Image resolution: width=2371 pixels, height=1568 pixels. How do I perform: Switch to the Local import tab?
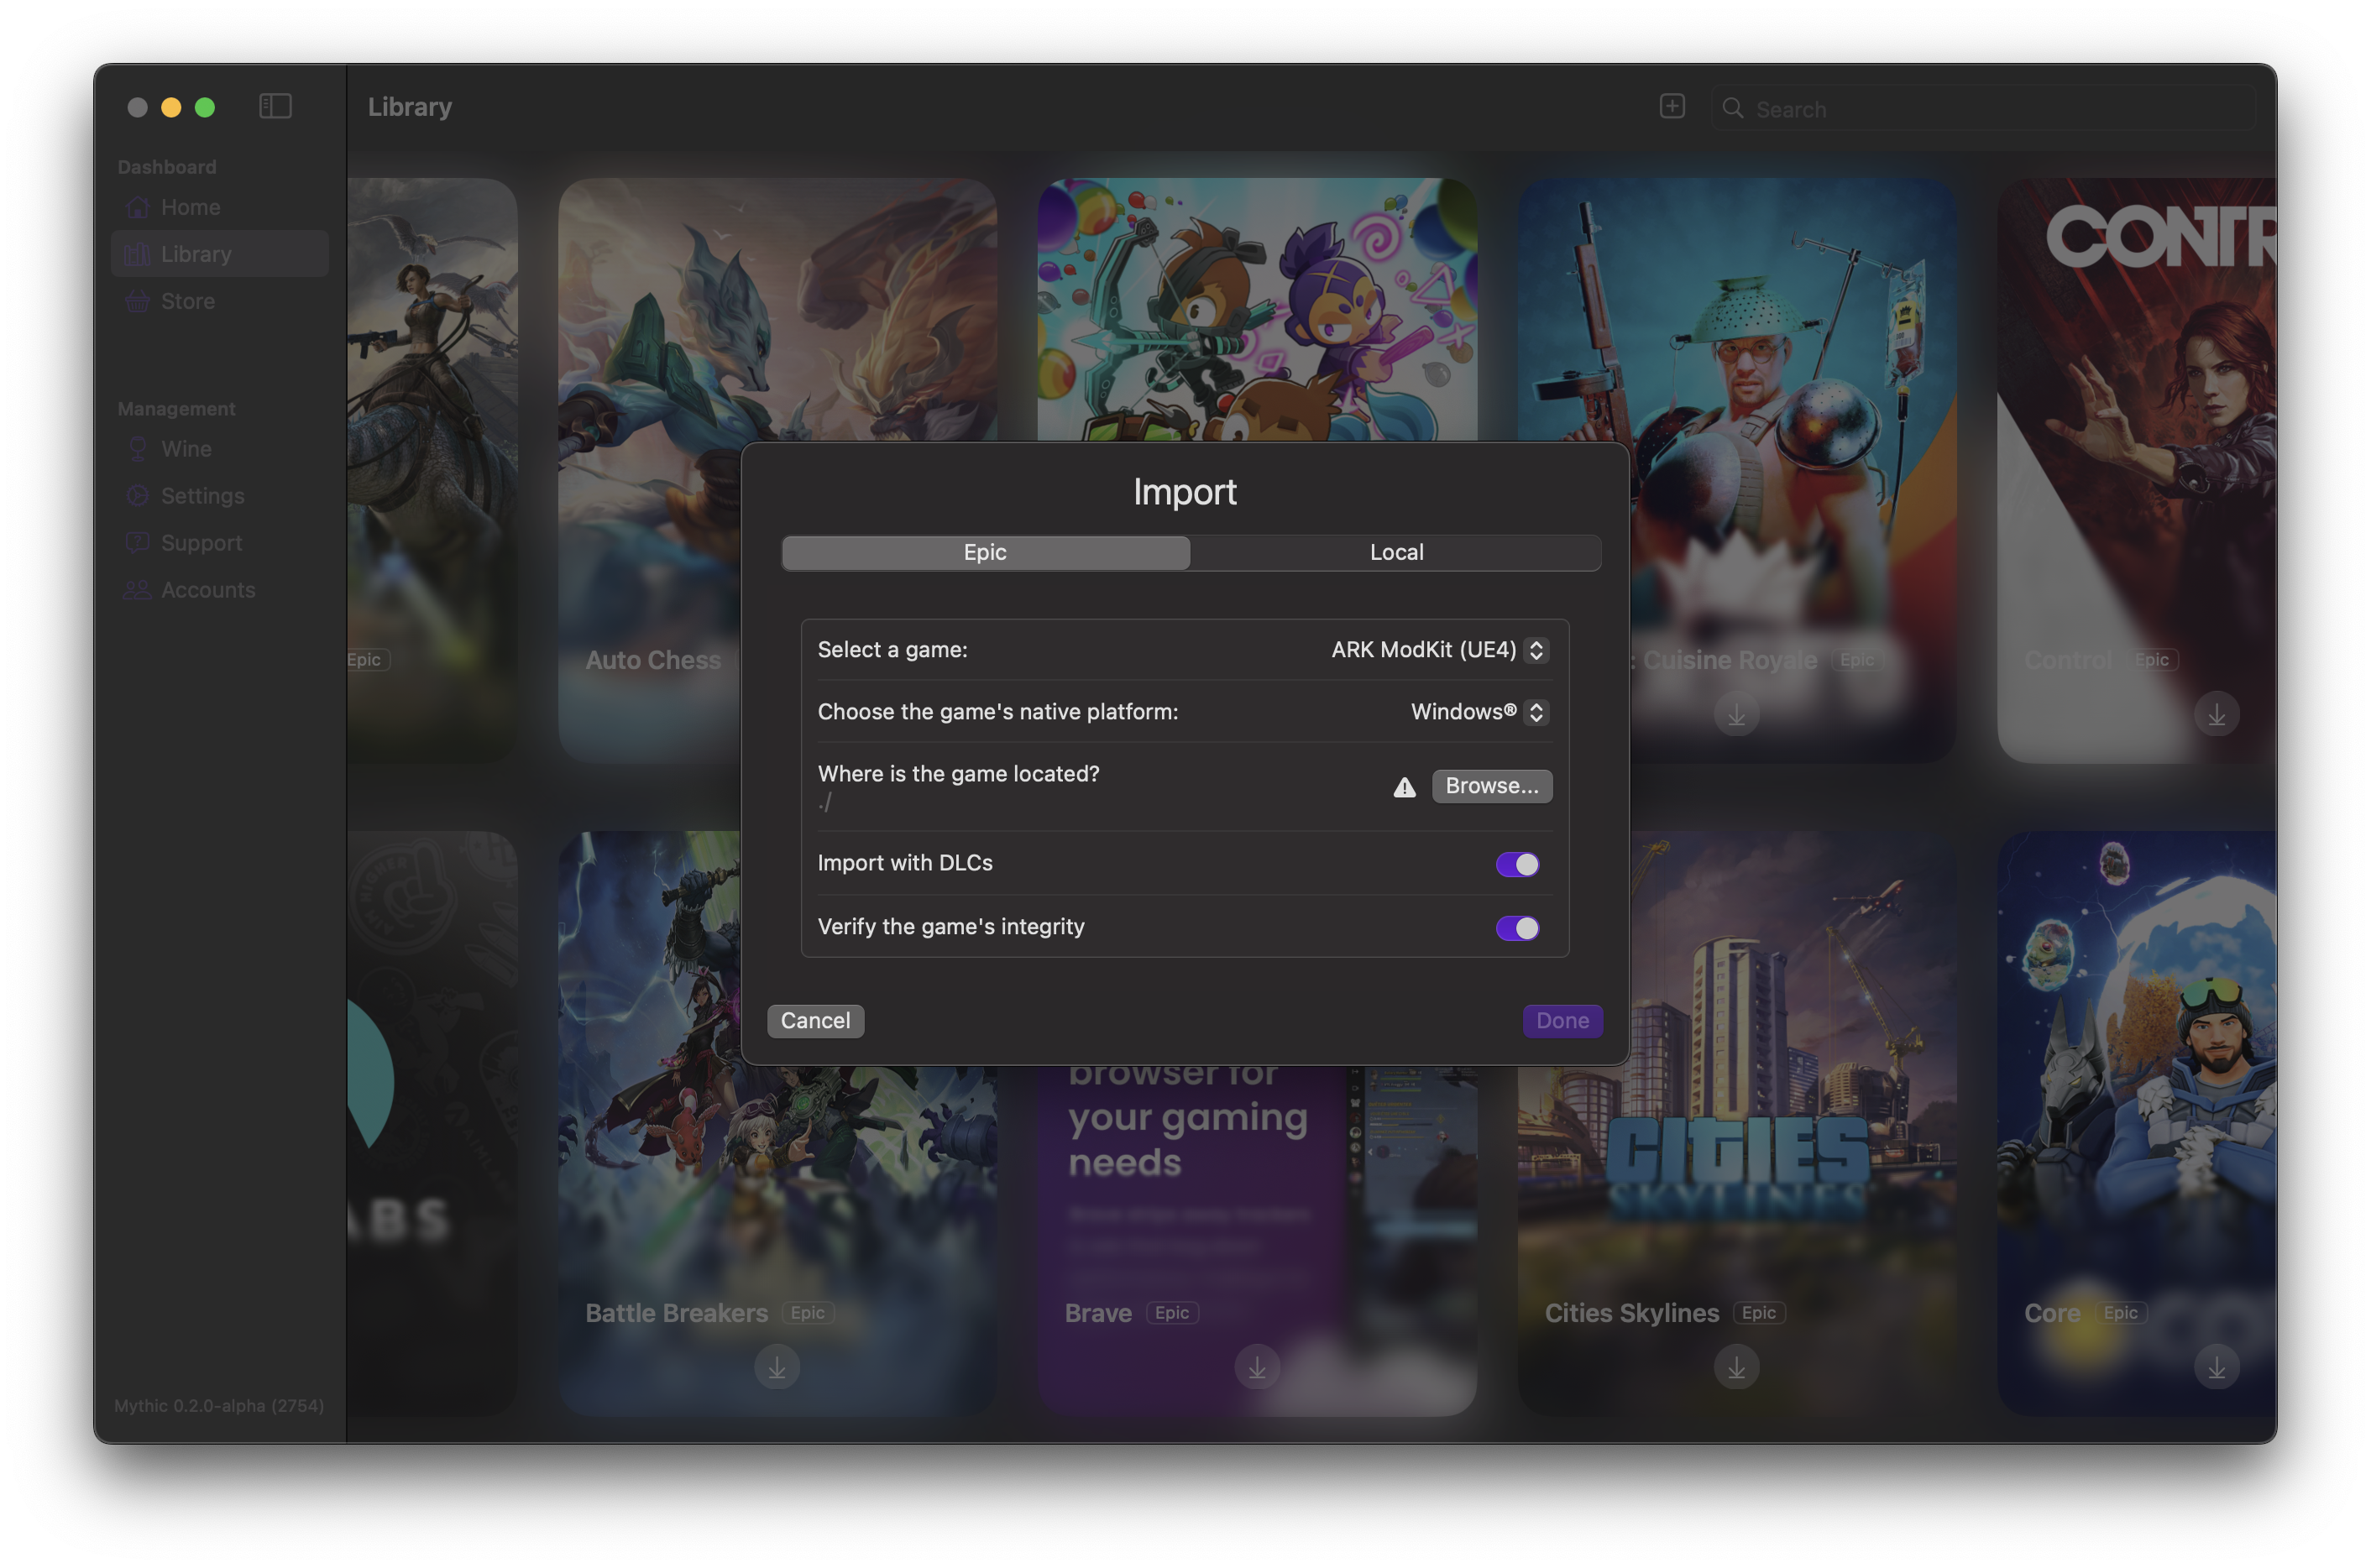click(1395, 553)
